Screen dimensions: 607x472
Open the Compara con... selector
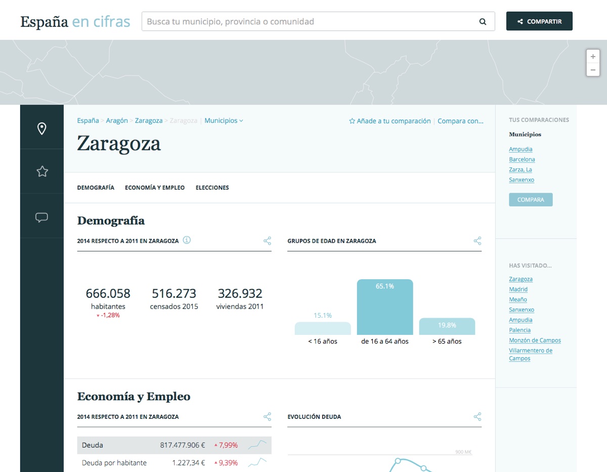[460, 121]
